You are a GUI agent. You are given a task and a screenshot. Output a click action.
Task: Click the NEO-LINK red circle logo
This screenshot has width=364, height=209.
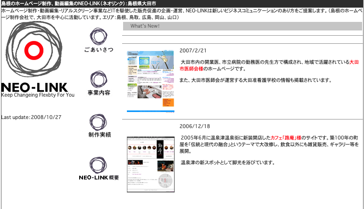coord(34,50)
